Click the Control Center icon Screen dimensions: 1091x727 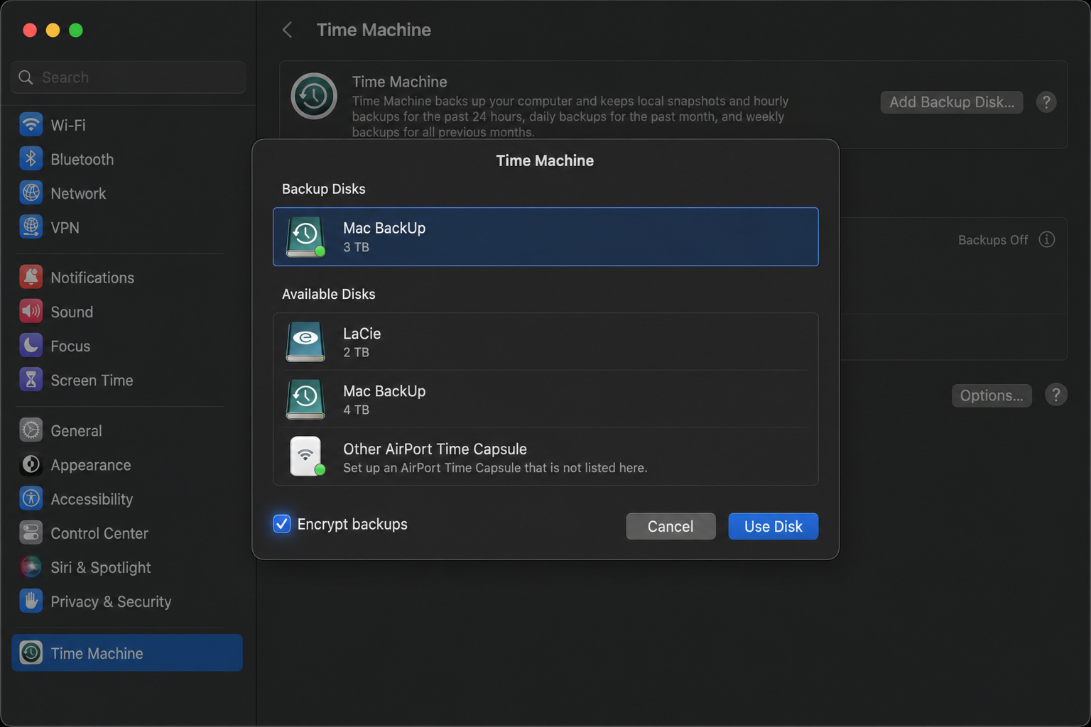31,532
